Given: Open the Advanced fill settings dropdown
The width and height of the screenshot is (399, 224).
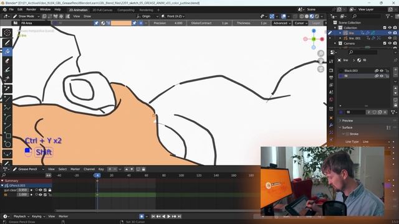Looking at the screenshot, I should [282, 23].
